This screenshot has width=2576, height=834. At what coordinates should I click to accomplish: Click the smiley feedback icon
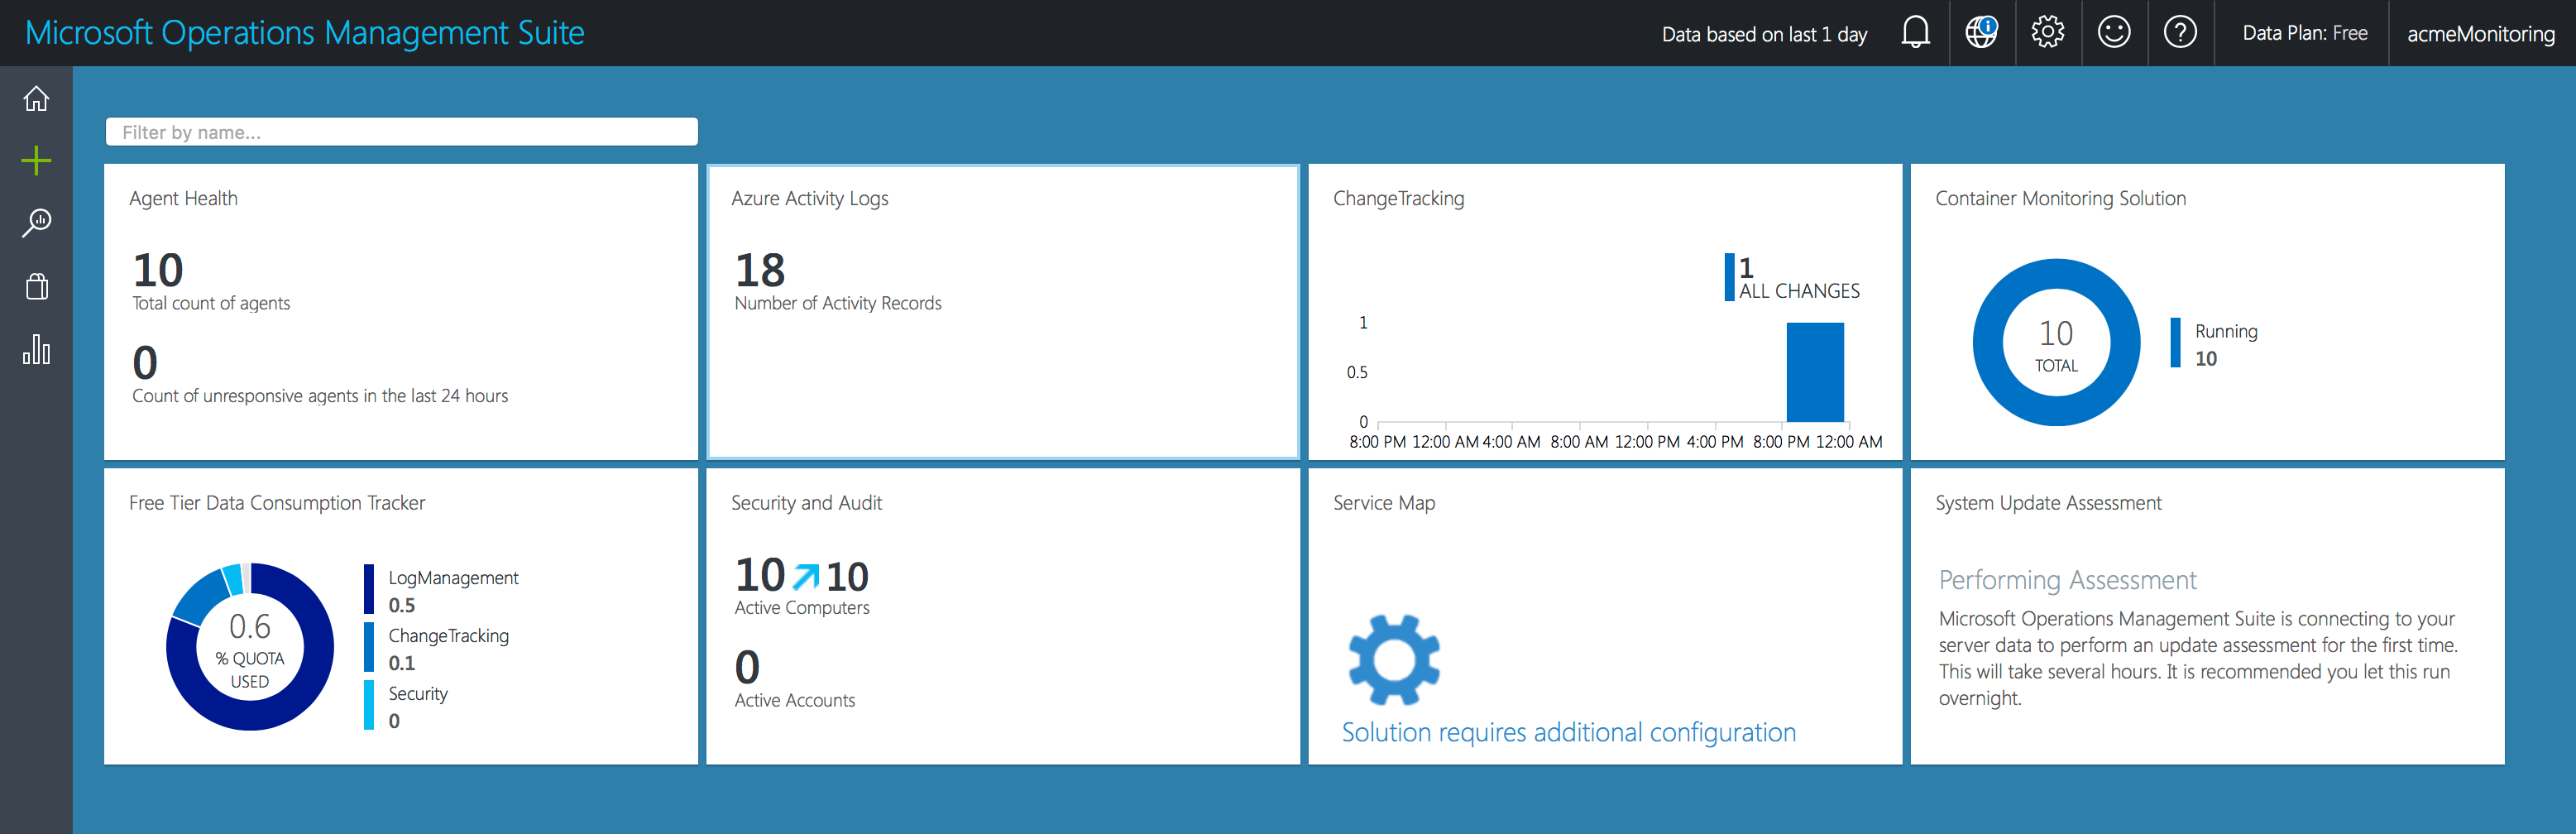2113,33
